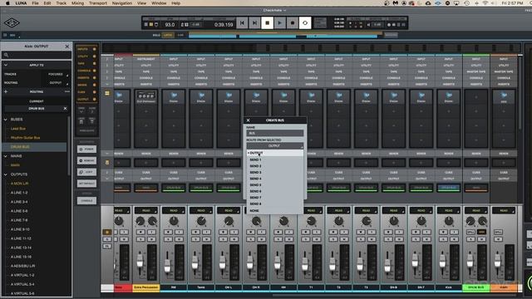Select Rhythm Guitar Bus in the list

coord(25,138)
